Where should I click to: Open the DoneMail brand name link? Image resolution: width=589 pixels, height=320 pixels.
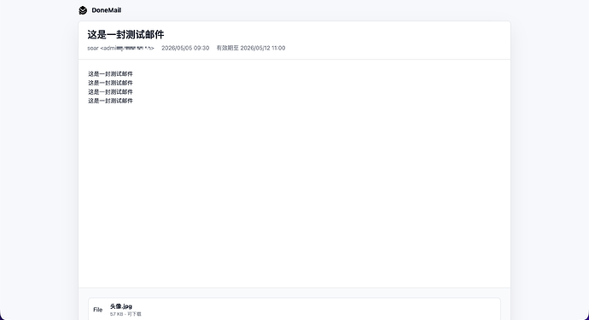[x=107, y=10]
